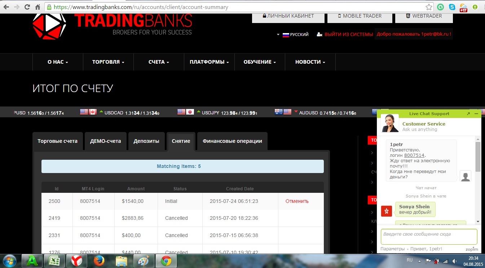Pop out the Live Chat Support window
This screenshot has width=485, height=268.
pos(468,114)
